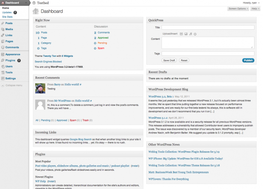Screen dimensions: 263x189
Task: Install the WP Help plugin
Action: (51, 181)
